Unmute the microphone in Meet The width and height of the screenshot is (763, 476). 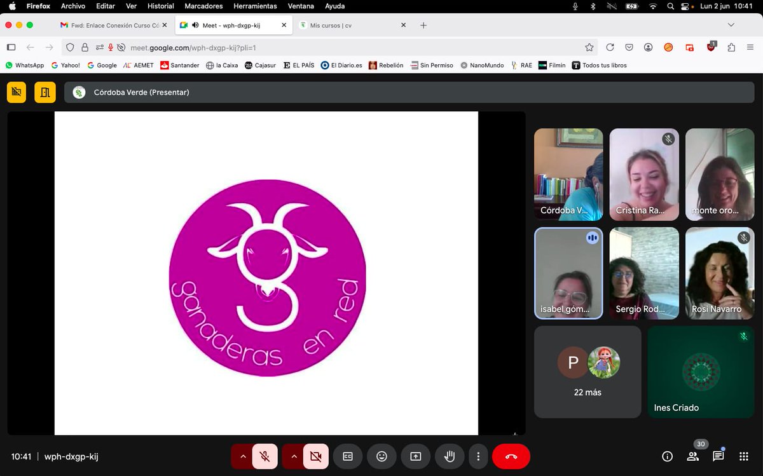265,456
